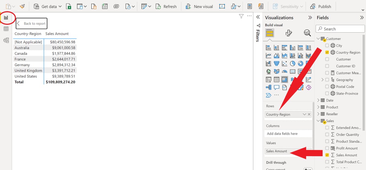Uncheck the Country-Region field

(x=327, y=52)
